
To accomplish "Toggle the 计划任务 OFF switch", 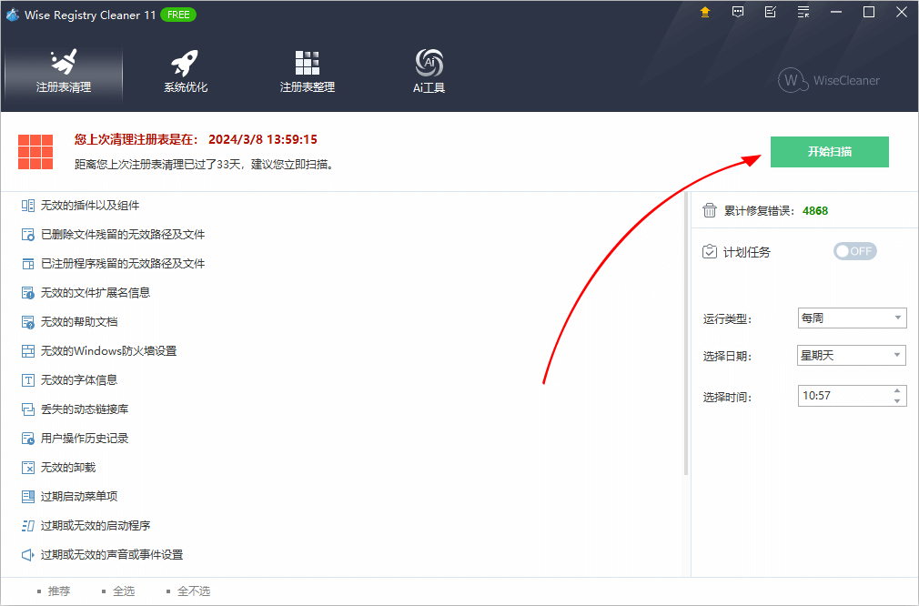I will (x=854, y=251).
